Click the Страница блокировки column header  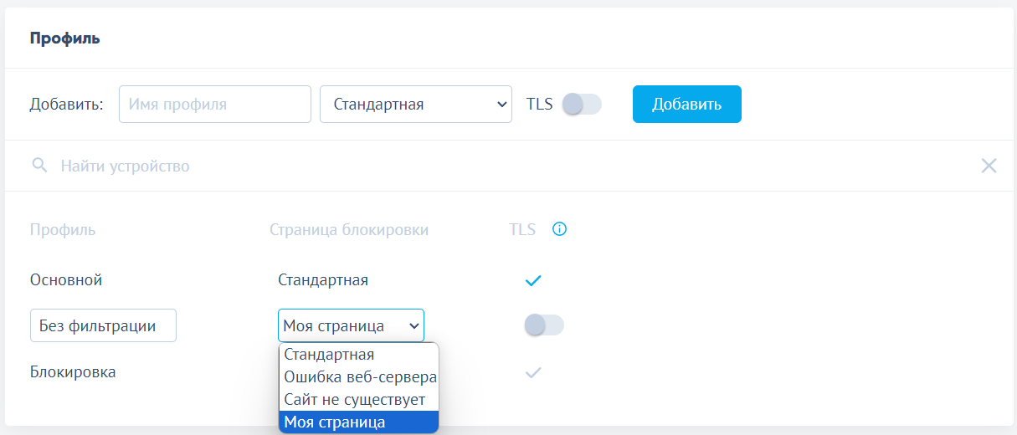349,229
